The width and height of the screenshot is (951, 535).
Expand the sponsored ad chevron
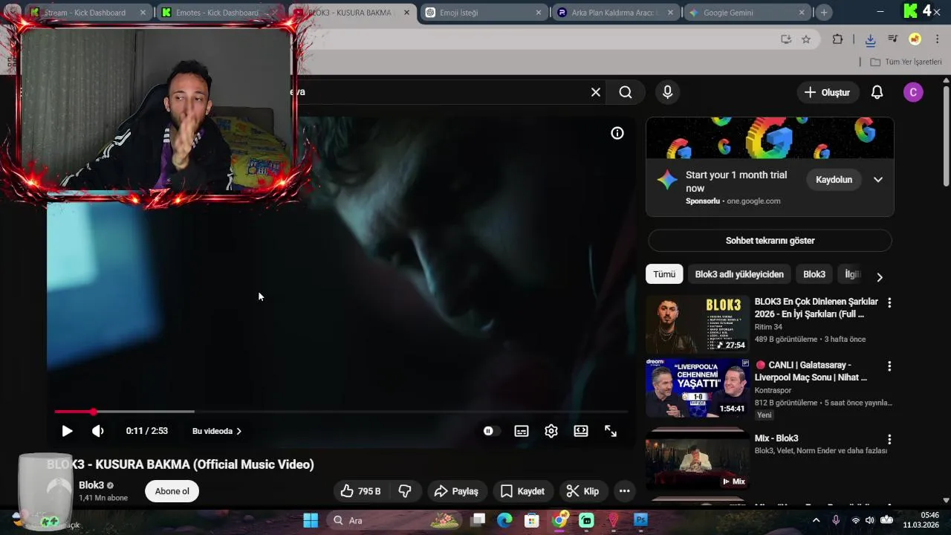click(x=878, y=180)
